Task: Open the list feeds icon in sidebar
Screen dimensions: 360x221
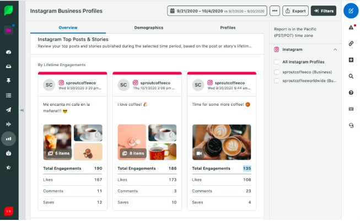Action: [x=8, y=95]
